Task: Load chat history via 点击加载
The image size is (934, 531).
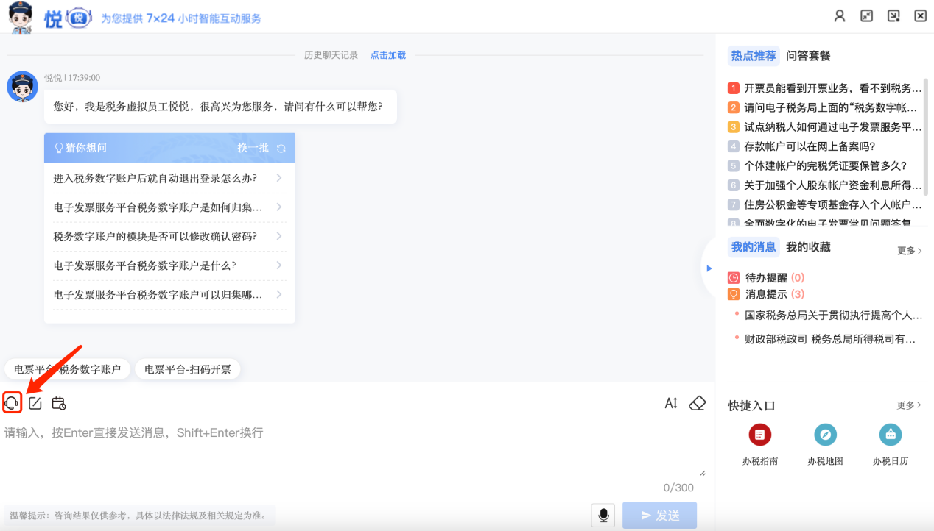Action: [388, 55]
